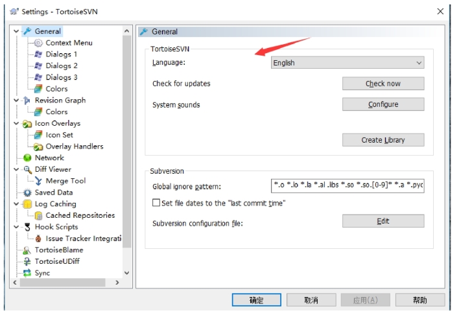Click the Global ignore pattern field
This screenshot has height=317, width=459.
(x=347, y=185)
